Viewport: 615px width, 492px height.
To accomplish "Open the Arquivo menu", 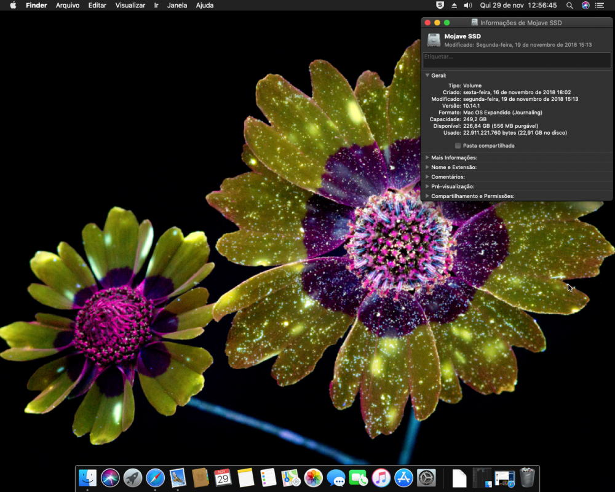I will point(68,6).
